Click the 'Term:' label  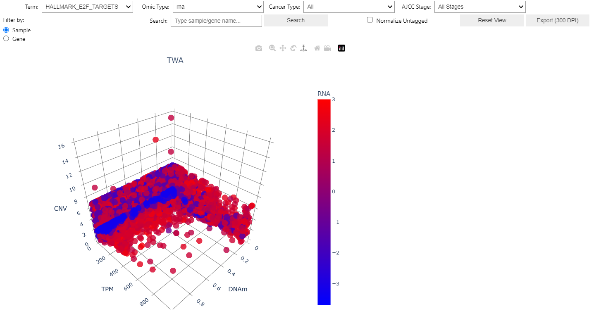(x=31, y=7)
